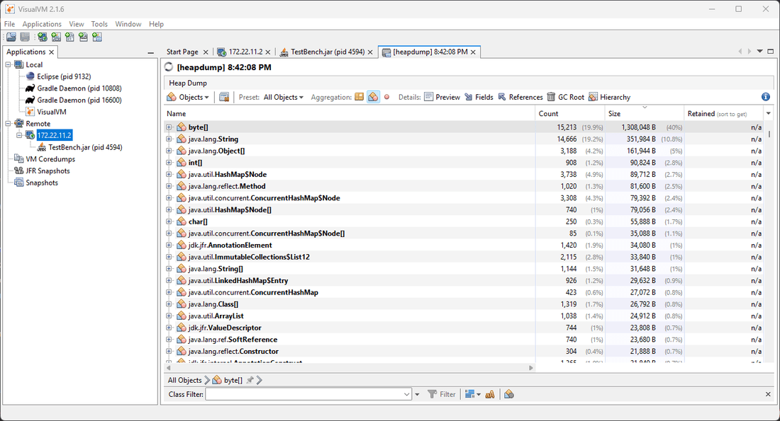Image resolution: width=780 pixels, height=421 pixels.
Task: Toggle case sensitivity in the class filter
Action: pyautogui.click(x=490, y=394)
